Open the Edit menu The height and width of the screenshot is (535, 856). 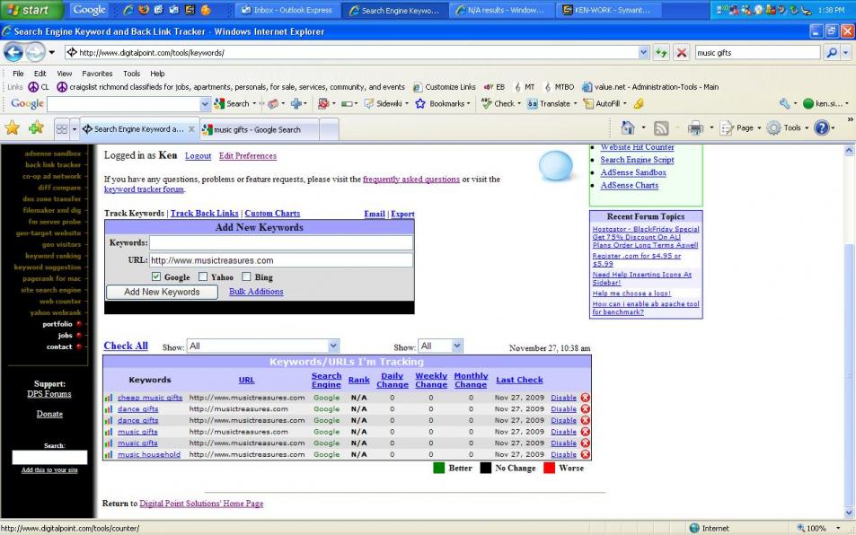click(40, 73)
